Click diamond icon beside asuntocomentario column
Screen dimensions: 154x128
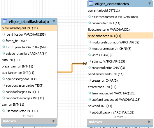click(90, 17)
